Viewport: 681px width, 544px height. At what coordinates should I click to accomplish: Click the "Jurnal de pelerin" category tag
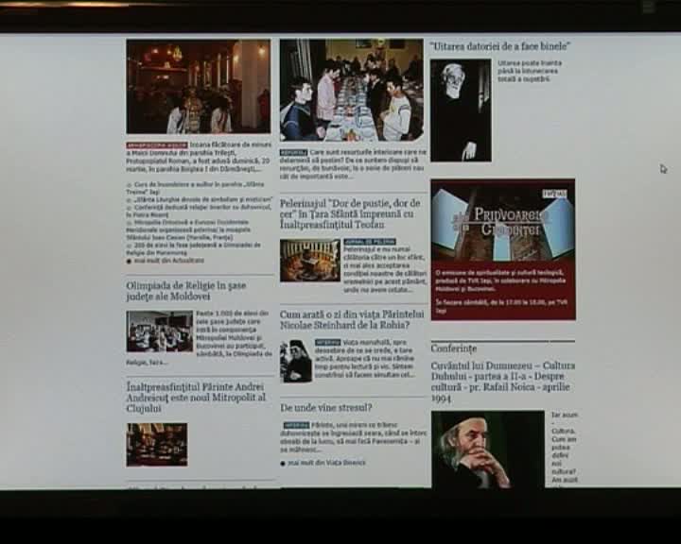coord(370,242)
